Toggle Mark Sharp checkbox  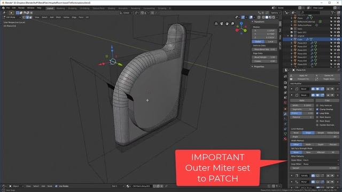pos(317,121)
